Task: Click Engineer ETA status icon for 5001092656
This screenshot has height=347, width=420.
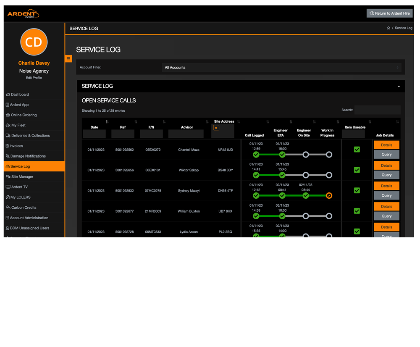Action: pyautogui.click(x=282, y=175)
